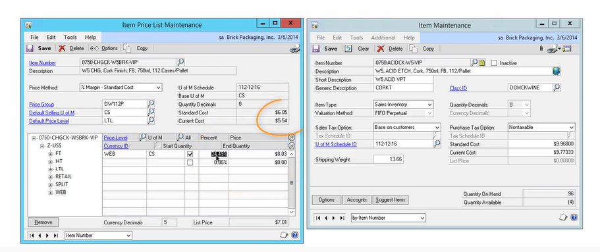Open Sales Tax Option dropdown
This screenshot has width=600, height=252.
[437, 128]
